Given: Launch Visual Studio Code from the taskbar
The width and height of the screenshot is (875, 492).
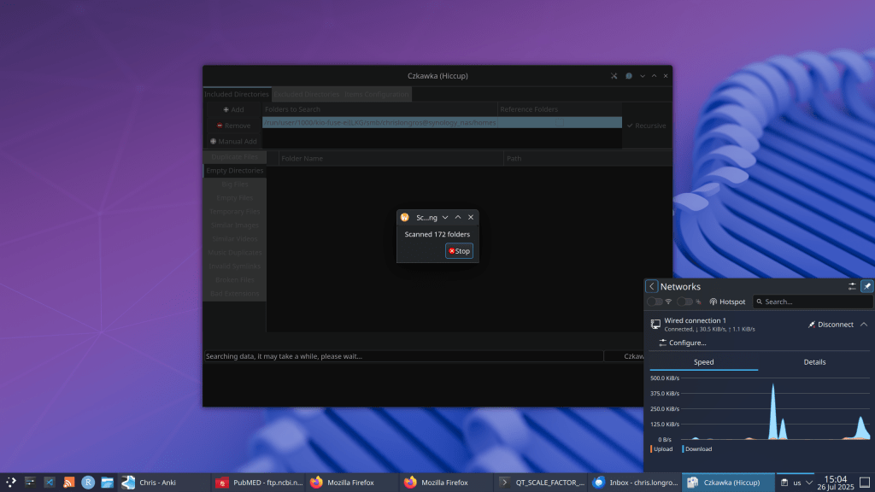Looking at the screenshot, I should pyautogui.click(x=50, y=483).
